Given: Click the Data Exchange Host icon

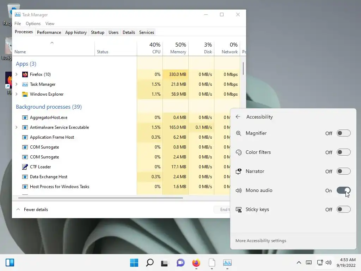Looking at the screenshot, I should tap(25, 177).
